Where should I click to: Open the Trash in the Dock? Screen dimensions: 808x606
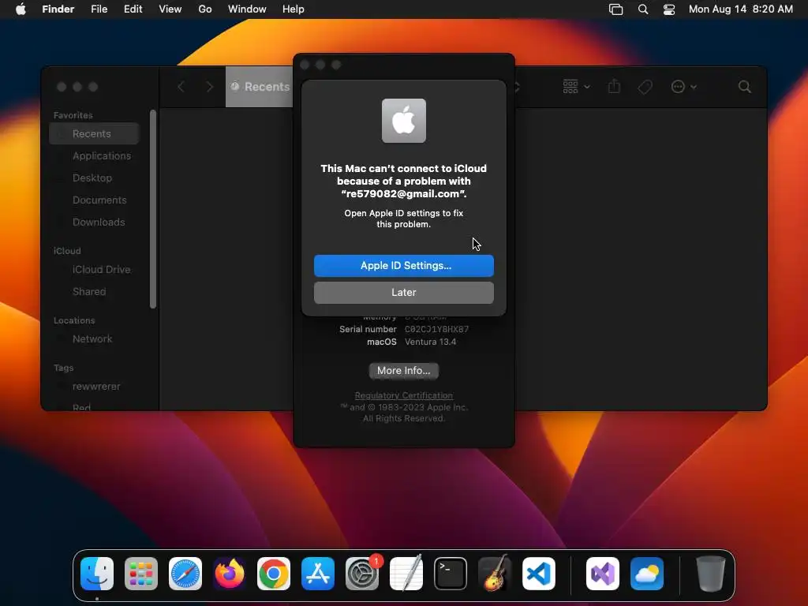(x=711, y=574)
